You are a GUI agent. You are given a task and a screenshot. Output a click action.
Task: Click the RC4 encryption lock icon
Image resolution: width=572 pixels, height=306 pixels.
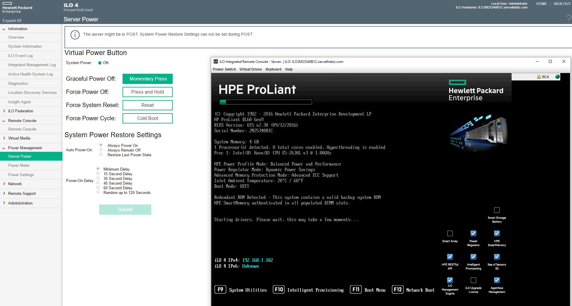539,77
